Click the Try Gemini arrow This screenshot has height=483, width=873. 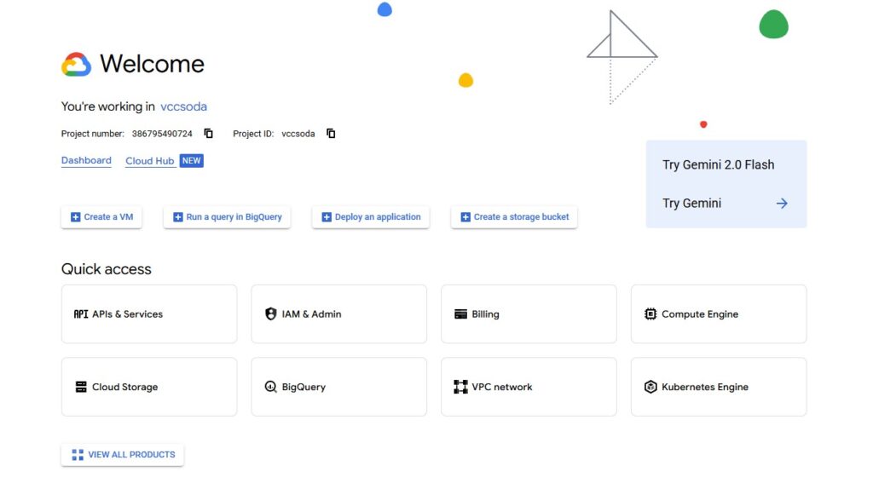click(x=782, y=204)
